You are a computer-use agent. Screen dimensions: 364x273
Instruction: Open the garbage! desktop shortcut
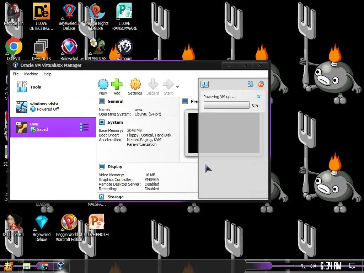[125, 49]
